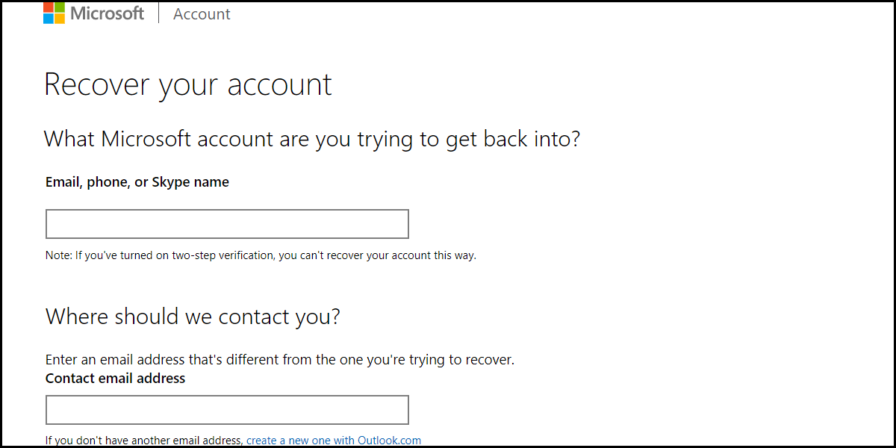The height and width of the screenshot is (448, 896).
Task: Click the Recover your account heading
Action: 188,84
